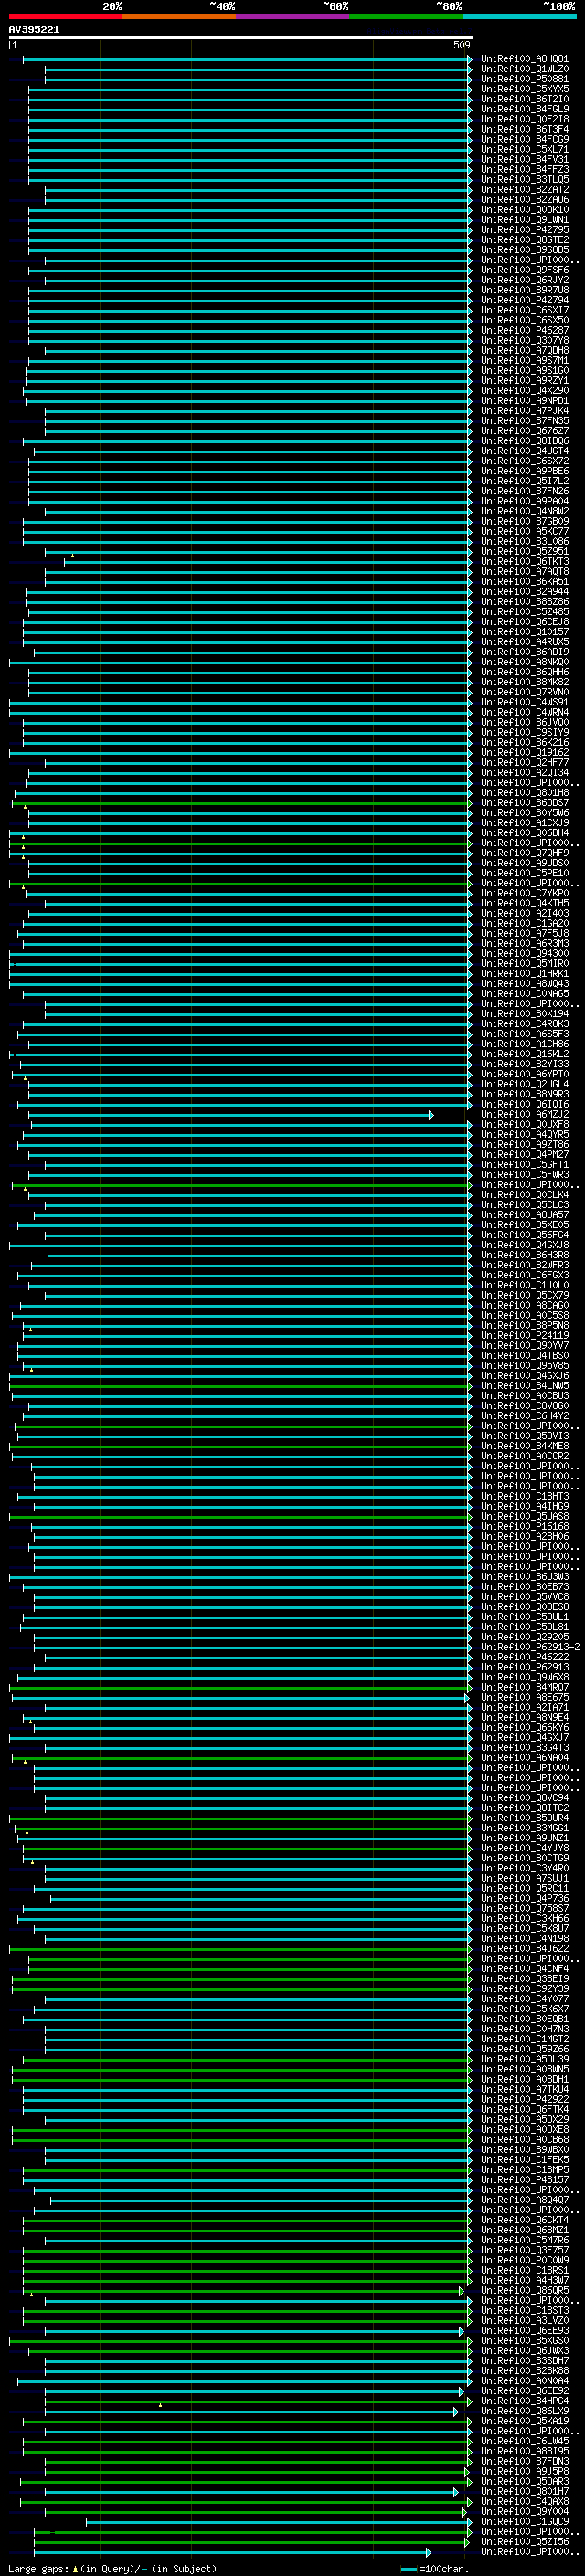Select hit label UniRef100_Q9FSF6
Screen dimensions: 585x2576
[525, 270]
